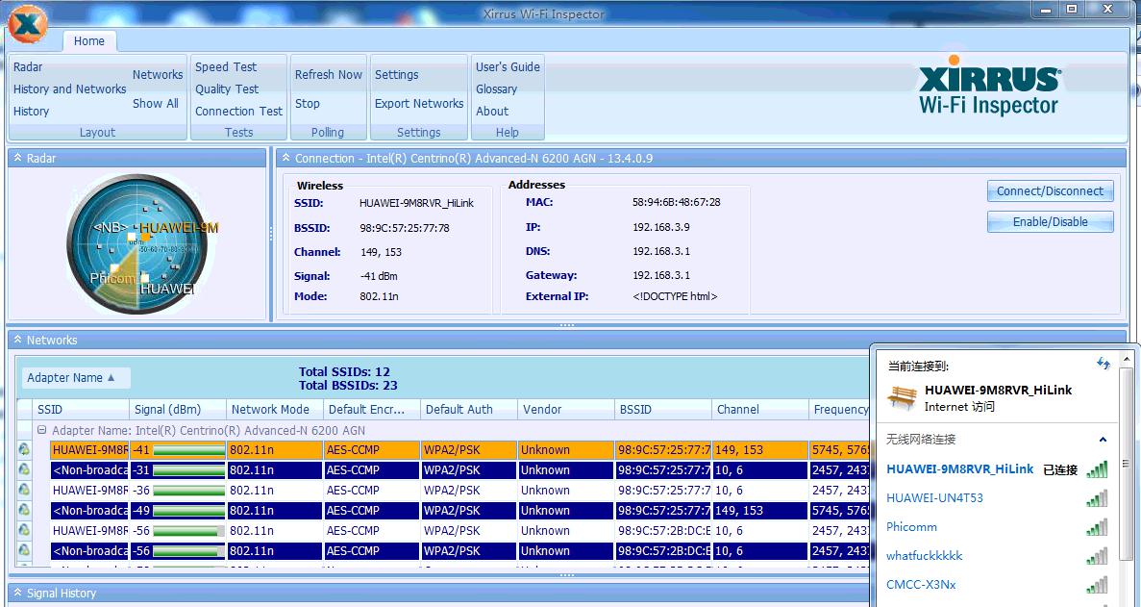
Task: Choose the History and Networks layout
Action: 70,89
